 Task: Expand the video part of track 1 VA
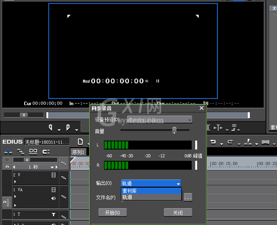pyautogui.click(x=15, y=196)
